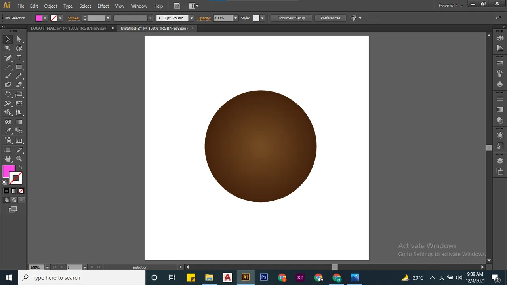Open the Object menu
This screenshot has width=507, height=285.
click(x=50, y=6)
